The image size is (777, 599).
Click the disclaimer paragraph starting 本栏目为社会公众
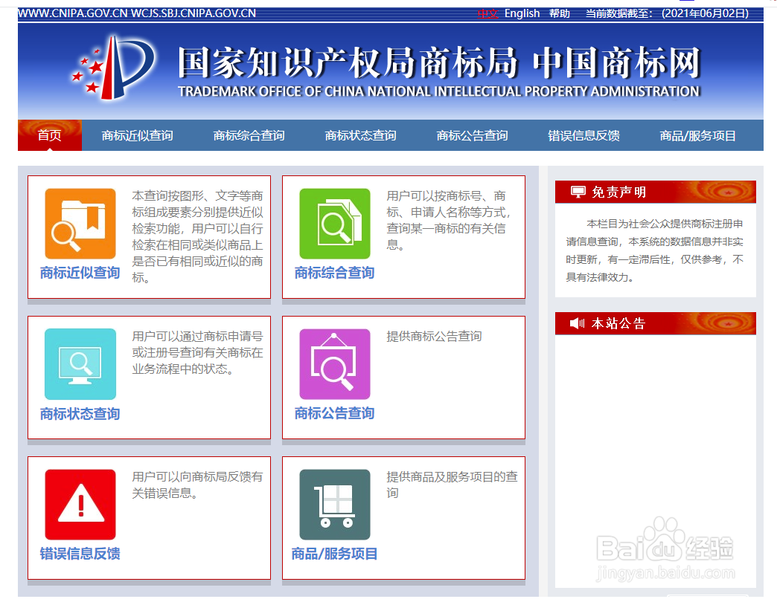[x=655, y=250]
